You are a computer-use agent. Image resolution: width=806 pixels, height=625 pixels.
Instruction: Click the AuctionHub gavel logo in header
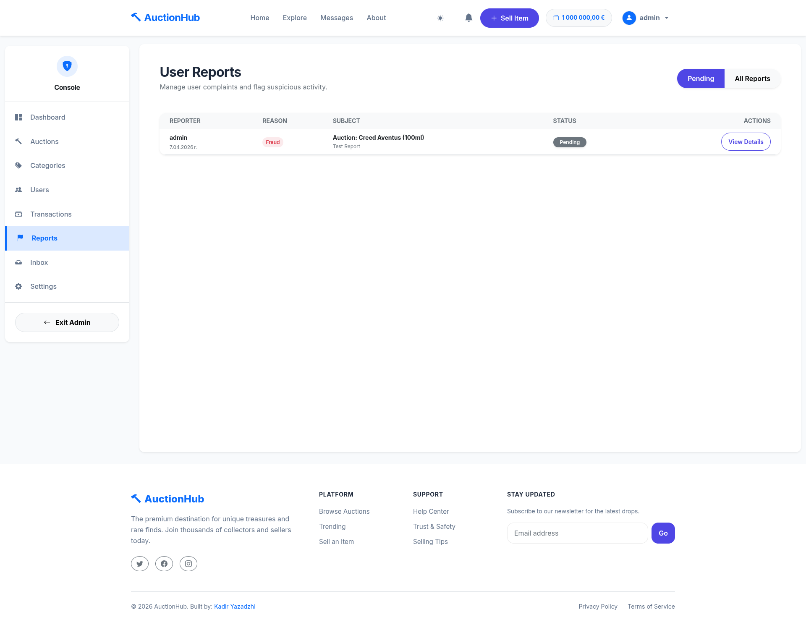pos(165,17)
